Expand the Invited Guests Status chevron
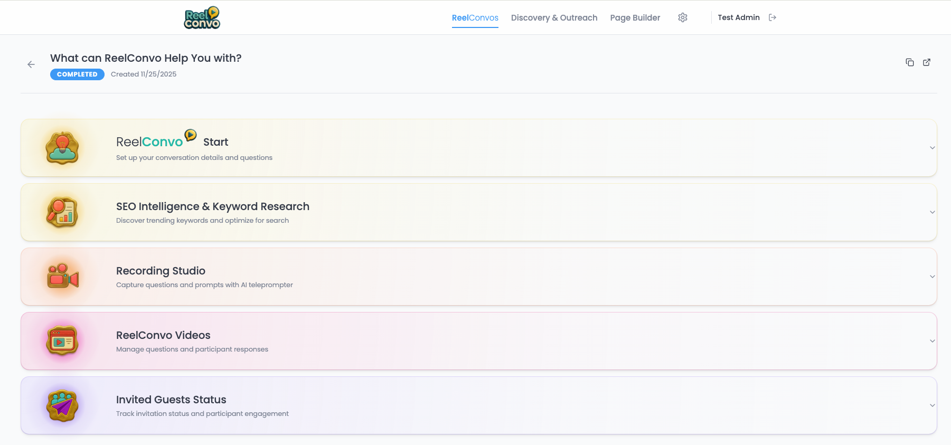Viewport: 951px width, 445px height. (933, 405)
